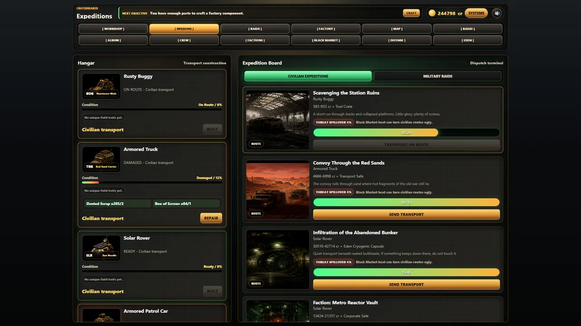Open Metro Reactor Vault thumbnail
Screen dimensions: 581x326
pos(278,311)
